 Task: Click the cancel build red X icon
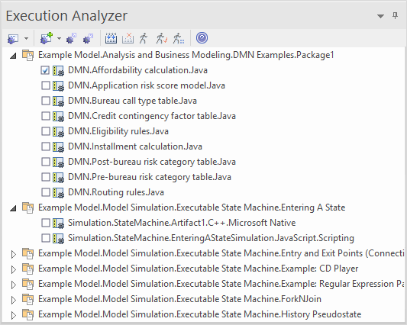(x=128, y=38)
